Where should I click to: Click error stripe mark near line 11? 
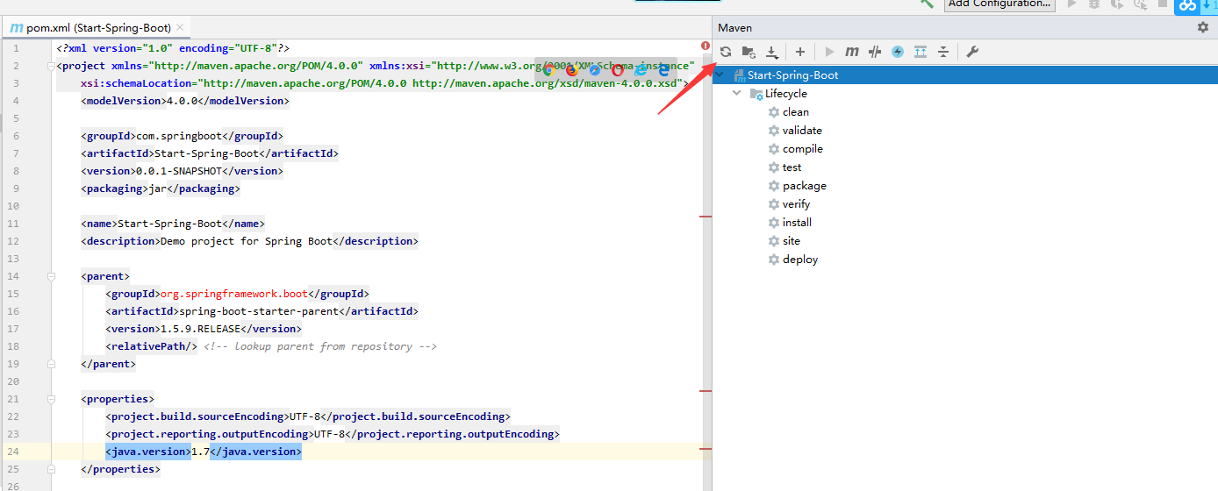coord(705,215)
